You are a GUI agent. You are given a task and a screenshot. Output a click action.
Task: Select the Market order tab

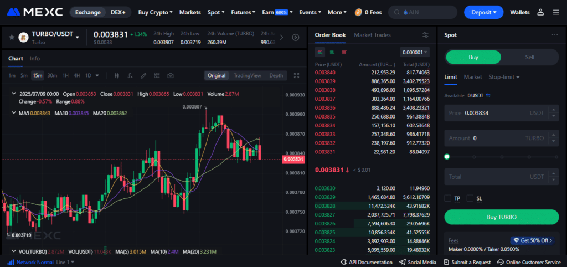(473, 77)
